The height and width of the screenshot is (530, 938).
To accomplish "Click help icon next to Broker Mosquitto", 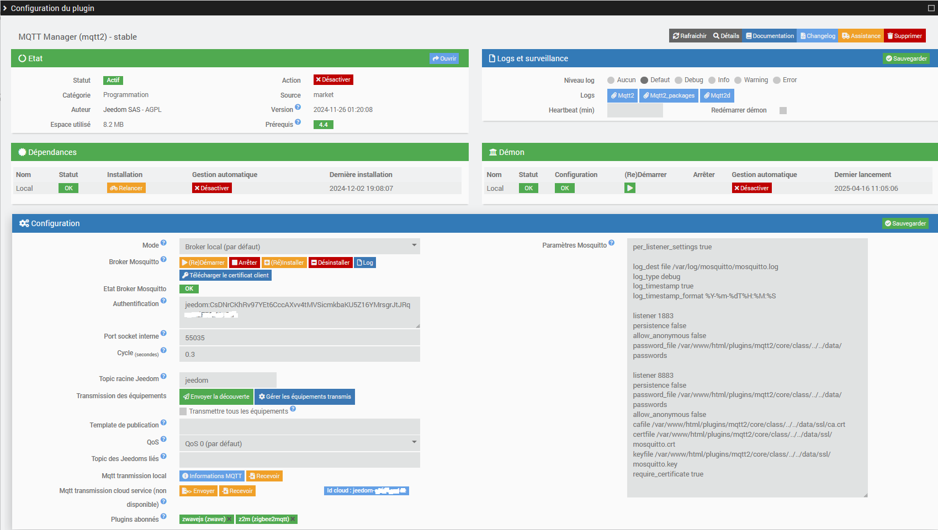I will (163, 259).
